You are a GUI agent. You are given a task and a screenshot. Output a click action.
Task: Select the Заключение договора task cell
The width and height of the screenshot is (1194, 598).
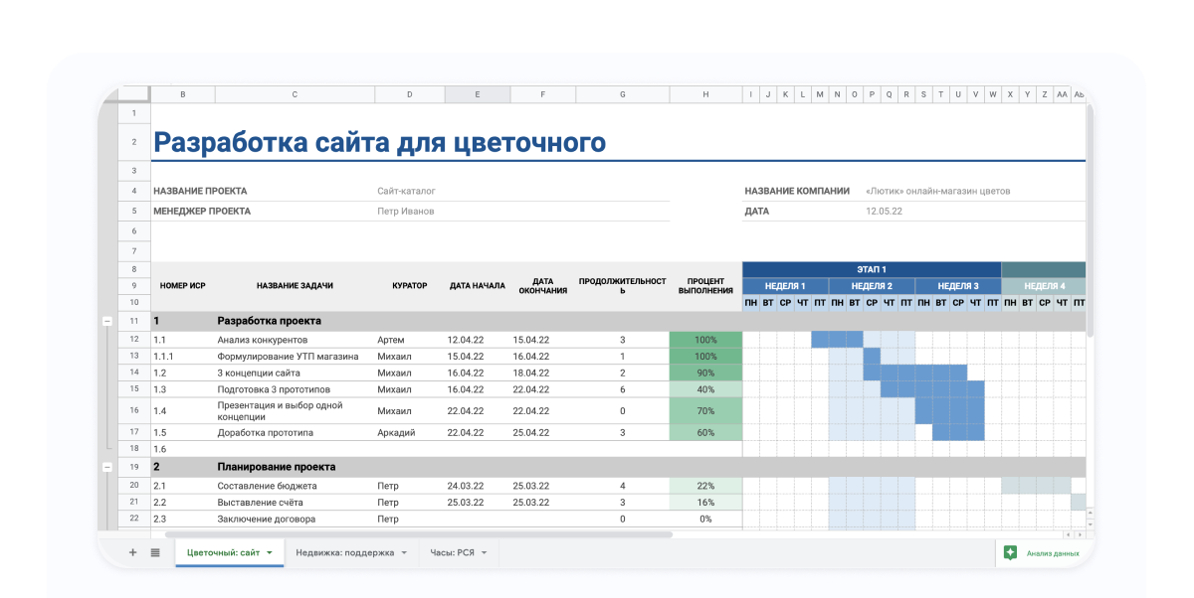[x=295, y=520]
